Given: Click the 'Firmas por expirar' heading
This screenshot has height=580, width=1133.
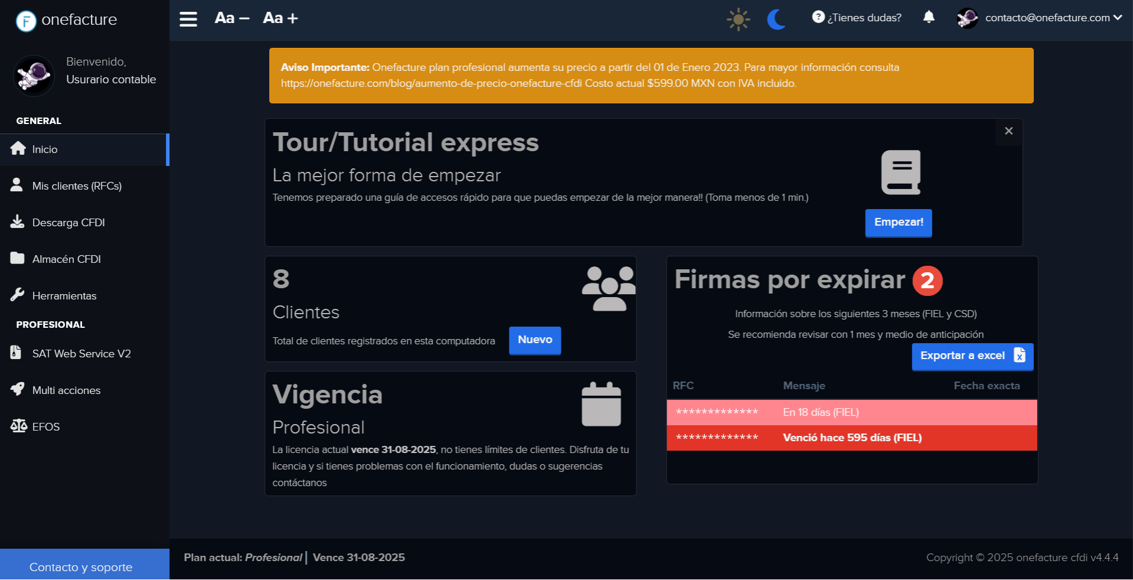Looking at the screenshot, I should pyautogui.click(x=790, y=280).
